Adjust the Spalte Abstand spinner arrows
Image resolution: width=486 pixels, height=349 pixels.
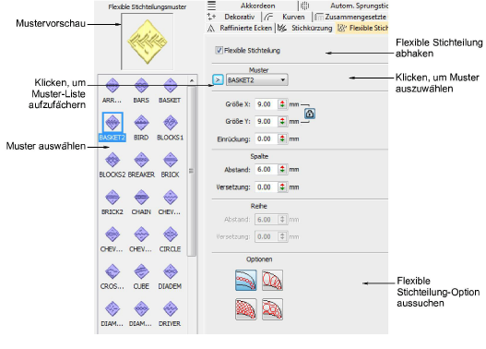tap(282, 169)
